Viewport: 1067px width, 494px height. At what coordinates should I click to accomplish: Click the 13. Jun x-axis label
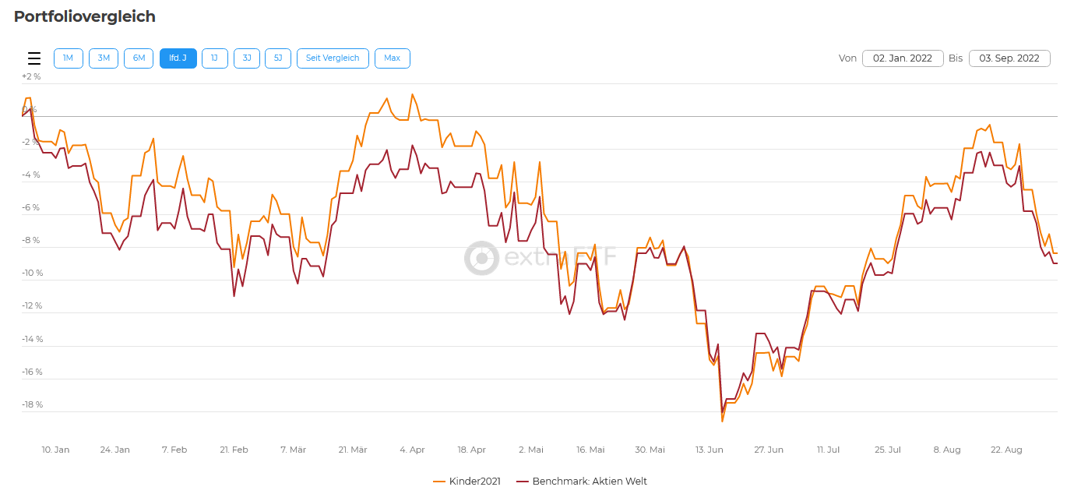coord(710,450)
